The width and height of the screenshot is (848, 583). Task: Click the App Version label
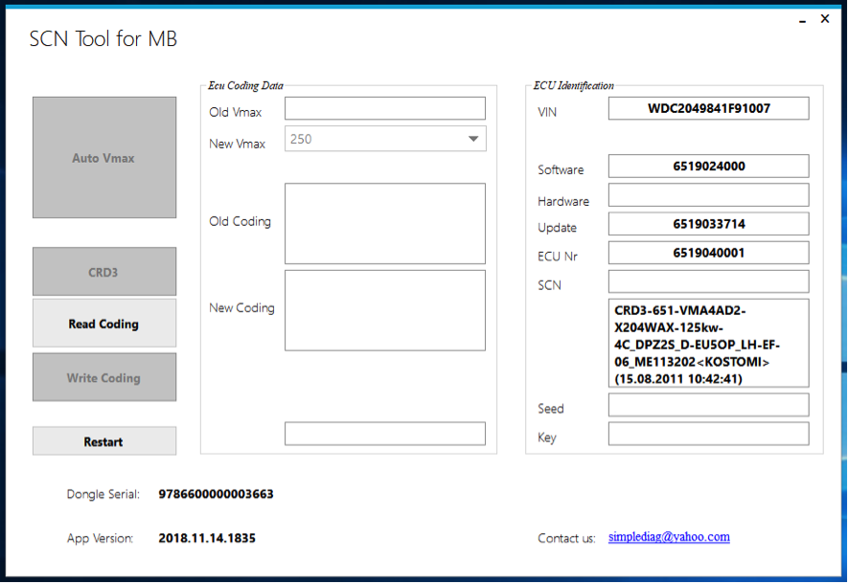click(100, 538)
